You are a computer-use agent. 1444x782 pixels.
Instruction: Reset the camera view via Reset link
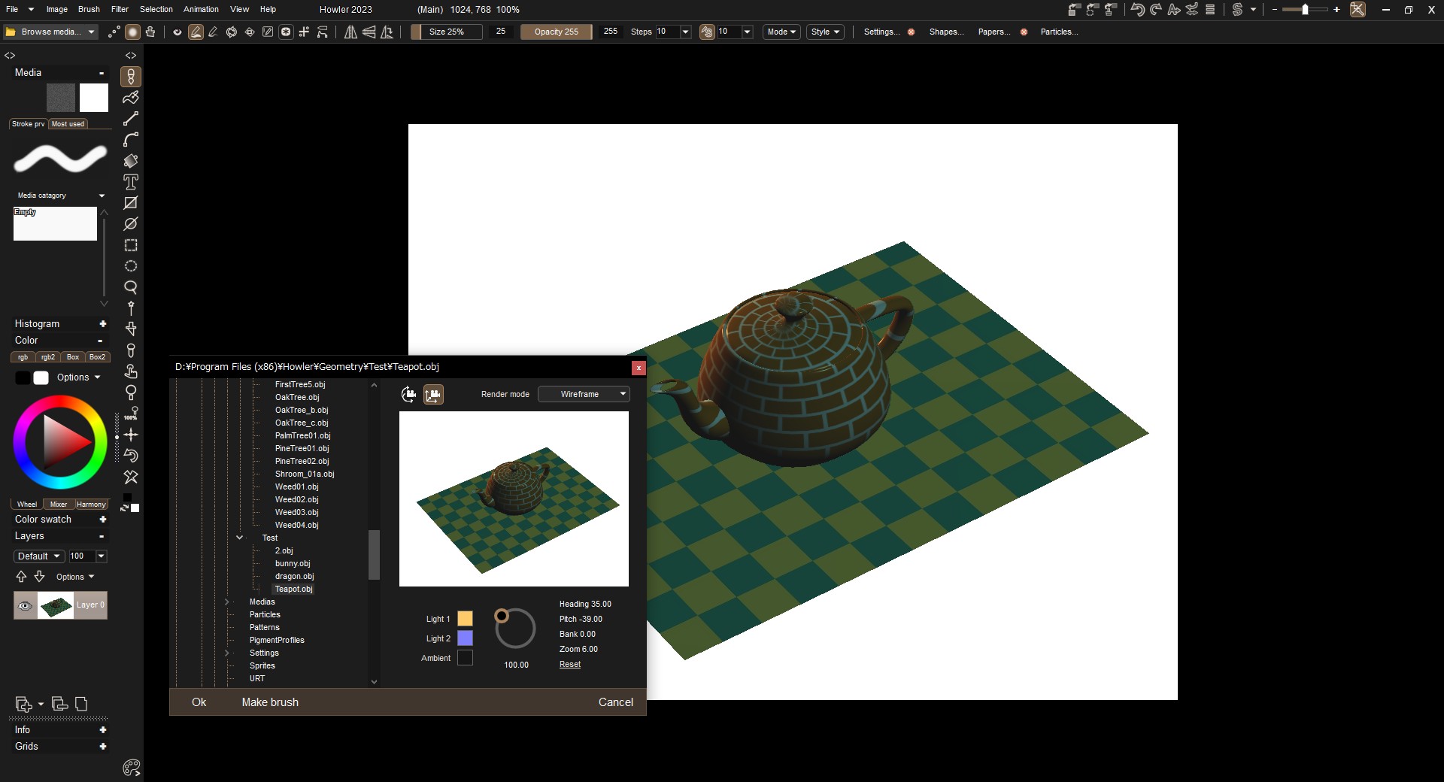click(x=570, y=665)
